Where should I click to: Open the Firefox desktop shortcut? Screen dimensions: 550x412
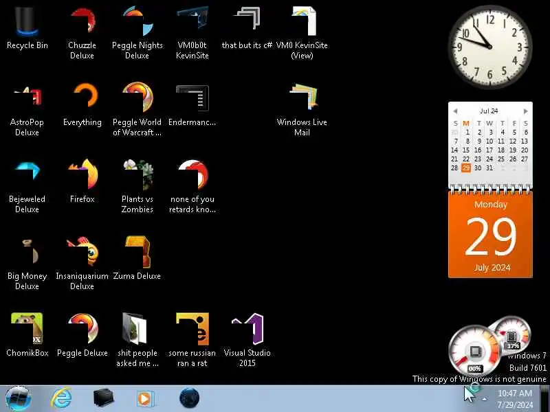click(82, 174)
